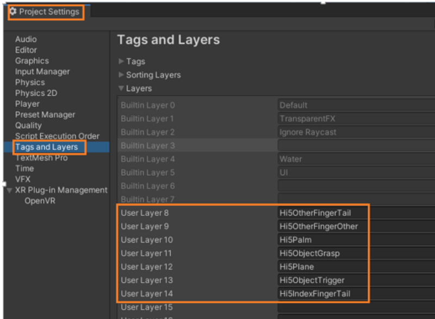Viewport: 435px width, 319px height.
Task: Open Input Manager settings
Action: pyautogui.click(x=42, y=72)
